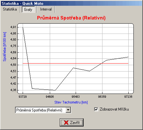
Task: Click the Y-axis value 4,80
Action: (13, 40)
